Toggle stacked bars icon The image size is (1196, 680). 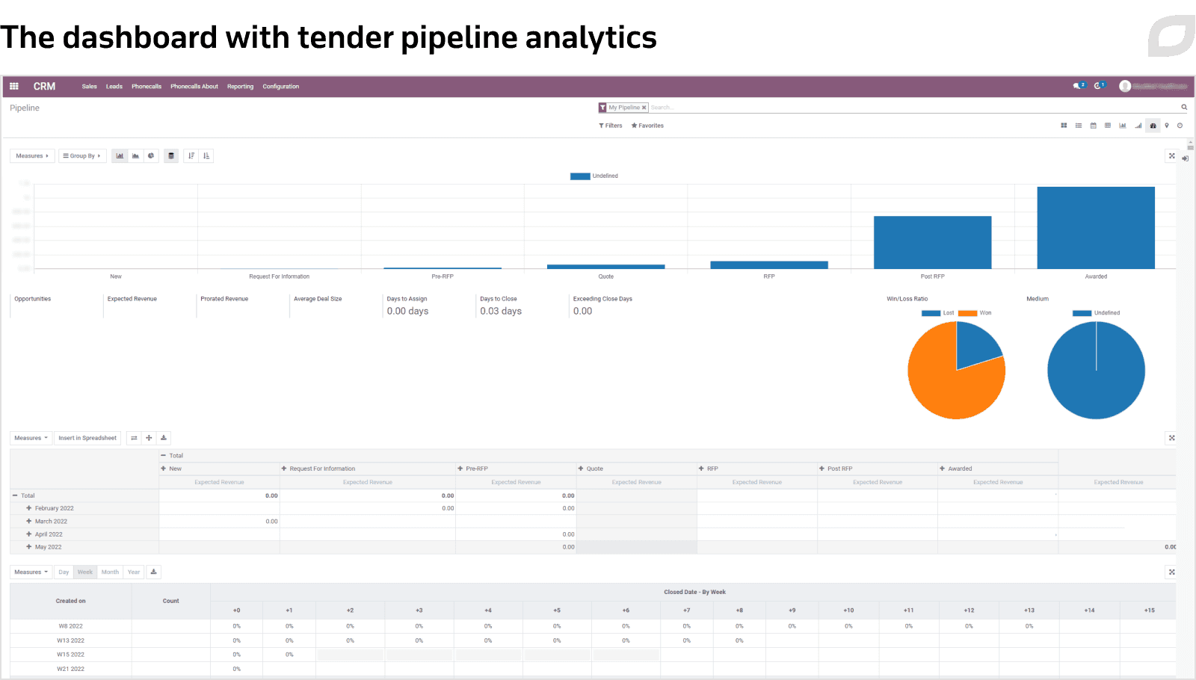pyautogui.click(x=171, y=156)
